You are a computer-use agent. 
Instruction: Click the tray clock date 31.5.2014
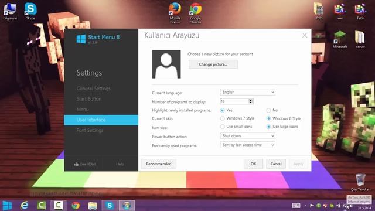364,207
